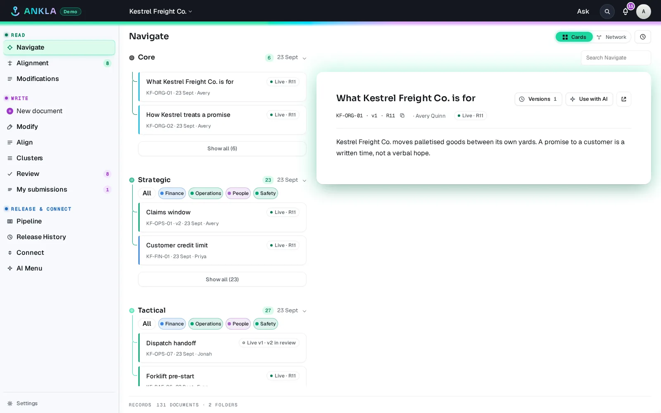Screen dimensions: 661x413
Task: Click the Search Navigate field
Action: click(x=616, y=58)
